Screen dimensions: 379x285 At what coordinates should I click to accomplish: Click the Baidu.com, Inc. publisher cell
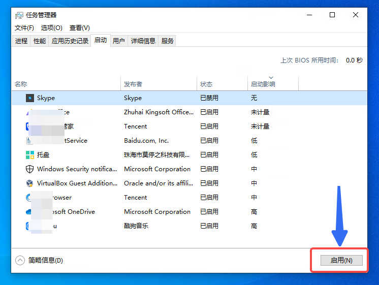pos(146,141)
